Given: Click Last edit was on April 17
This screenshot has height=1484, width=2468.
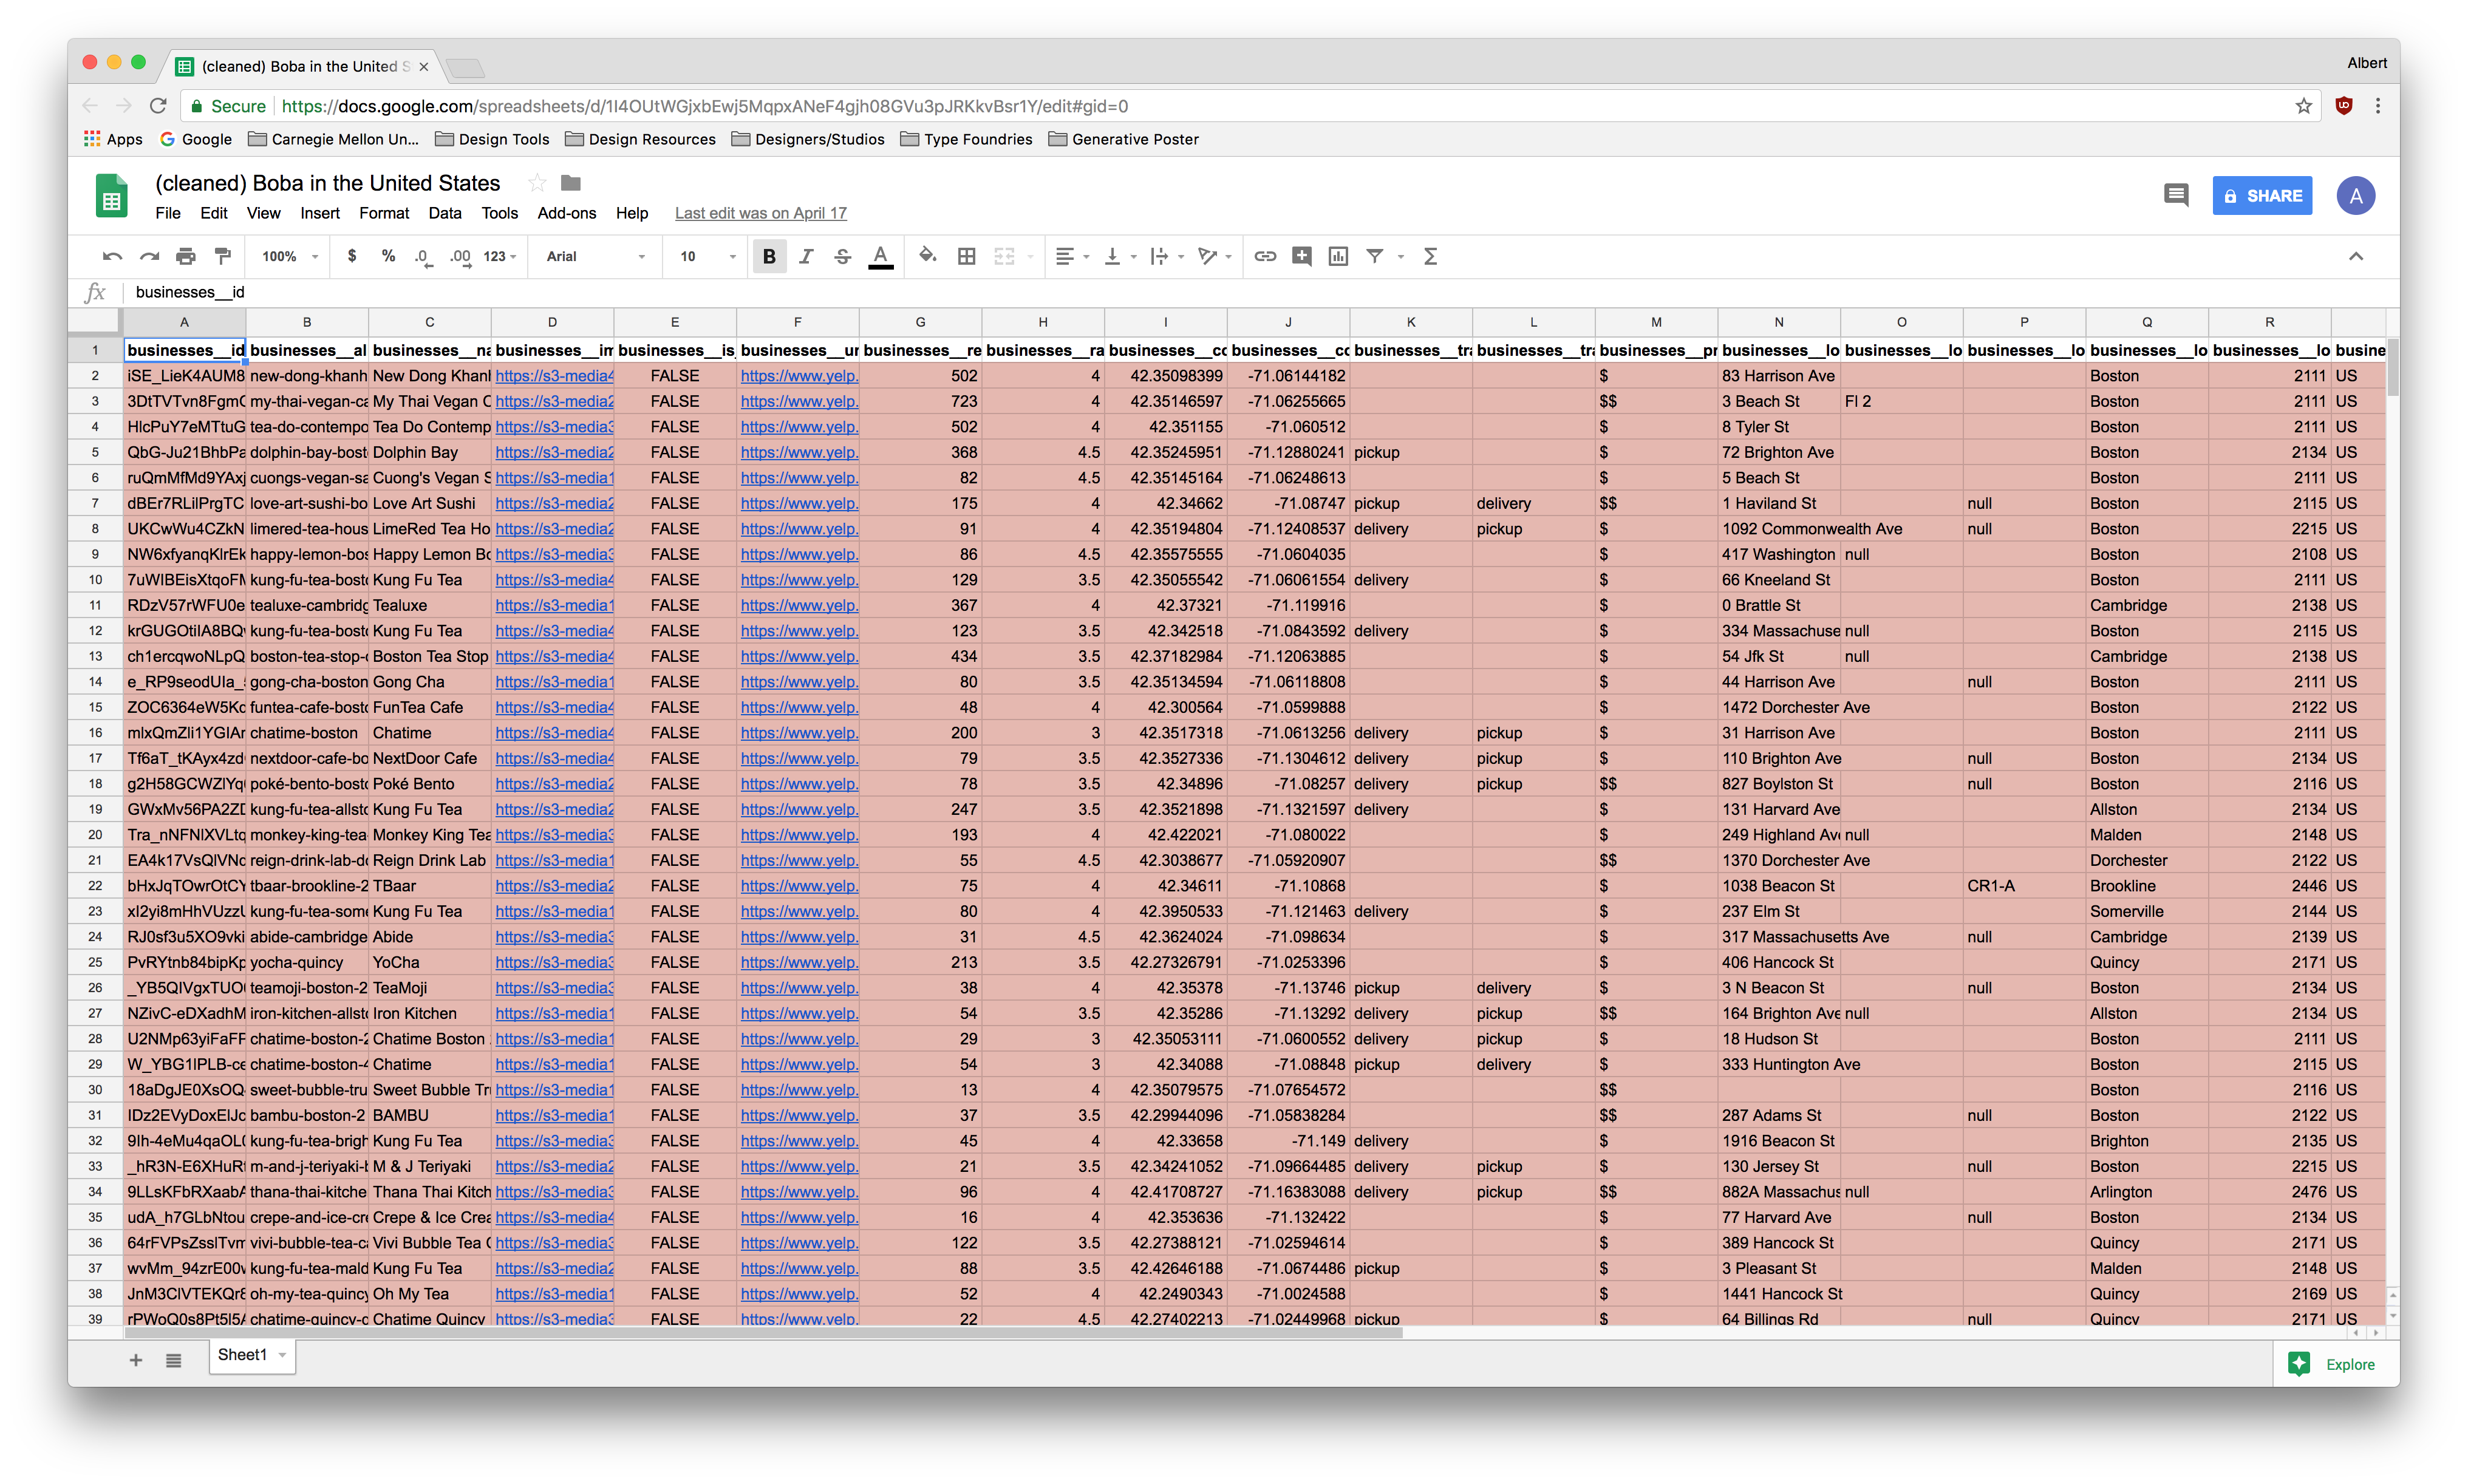Looking at the screenshot, I should click(x=760, y=213).
